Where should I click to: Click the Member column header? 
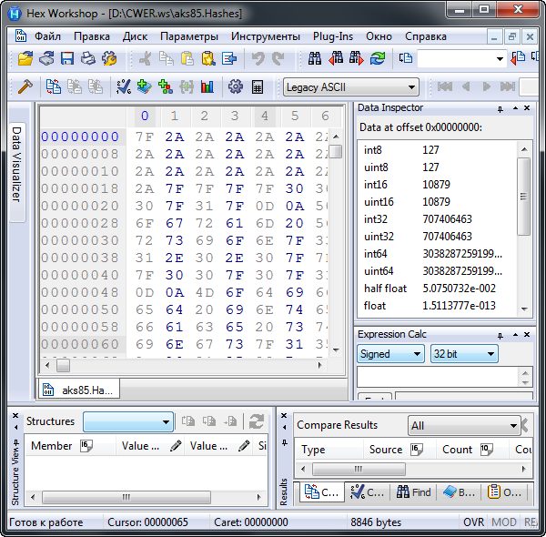[52, 446]
